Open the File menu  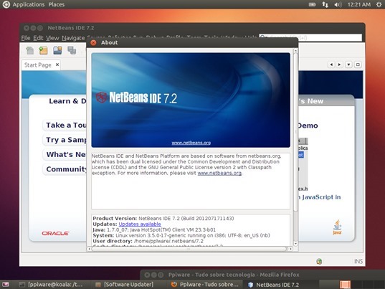tap(26, 38)
